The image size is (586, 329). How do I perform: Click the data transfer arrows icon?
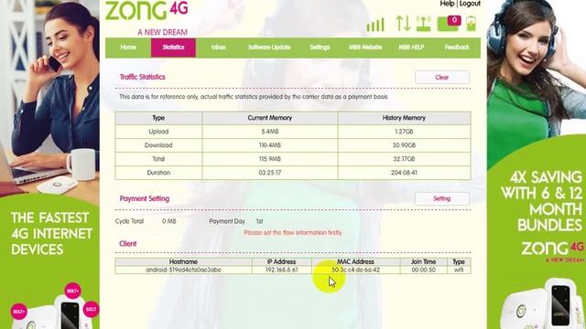click(403, 24)
